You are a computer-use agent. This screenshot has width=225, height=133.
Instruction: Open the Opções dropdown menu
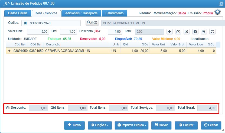point(100,125)
